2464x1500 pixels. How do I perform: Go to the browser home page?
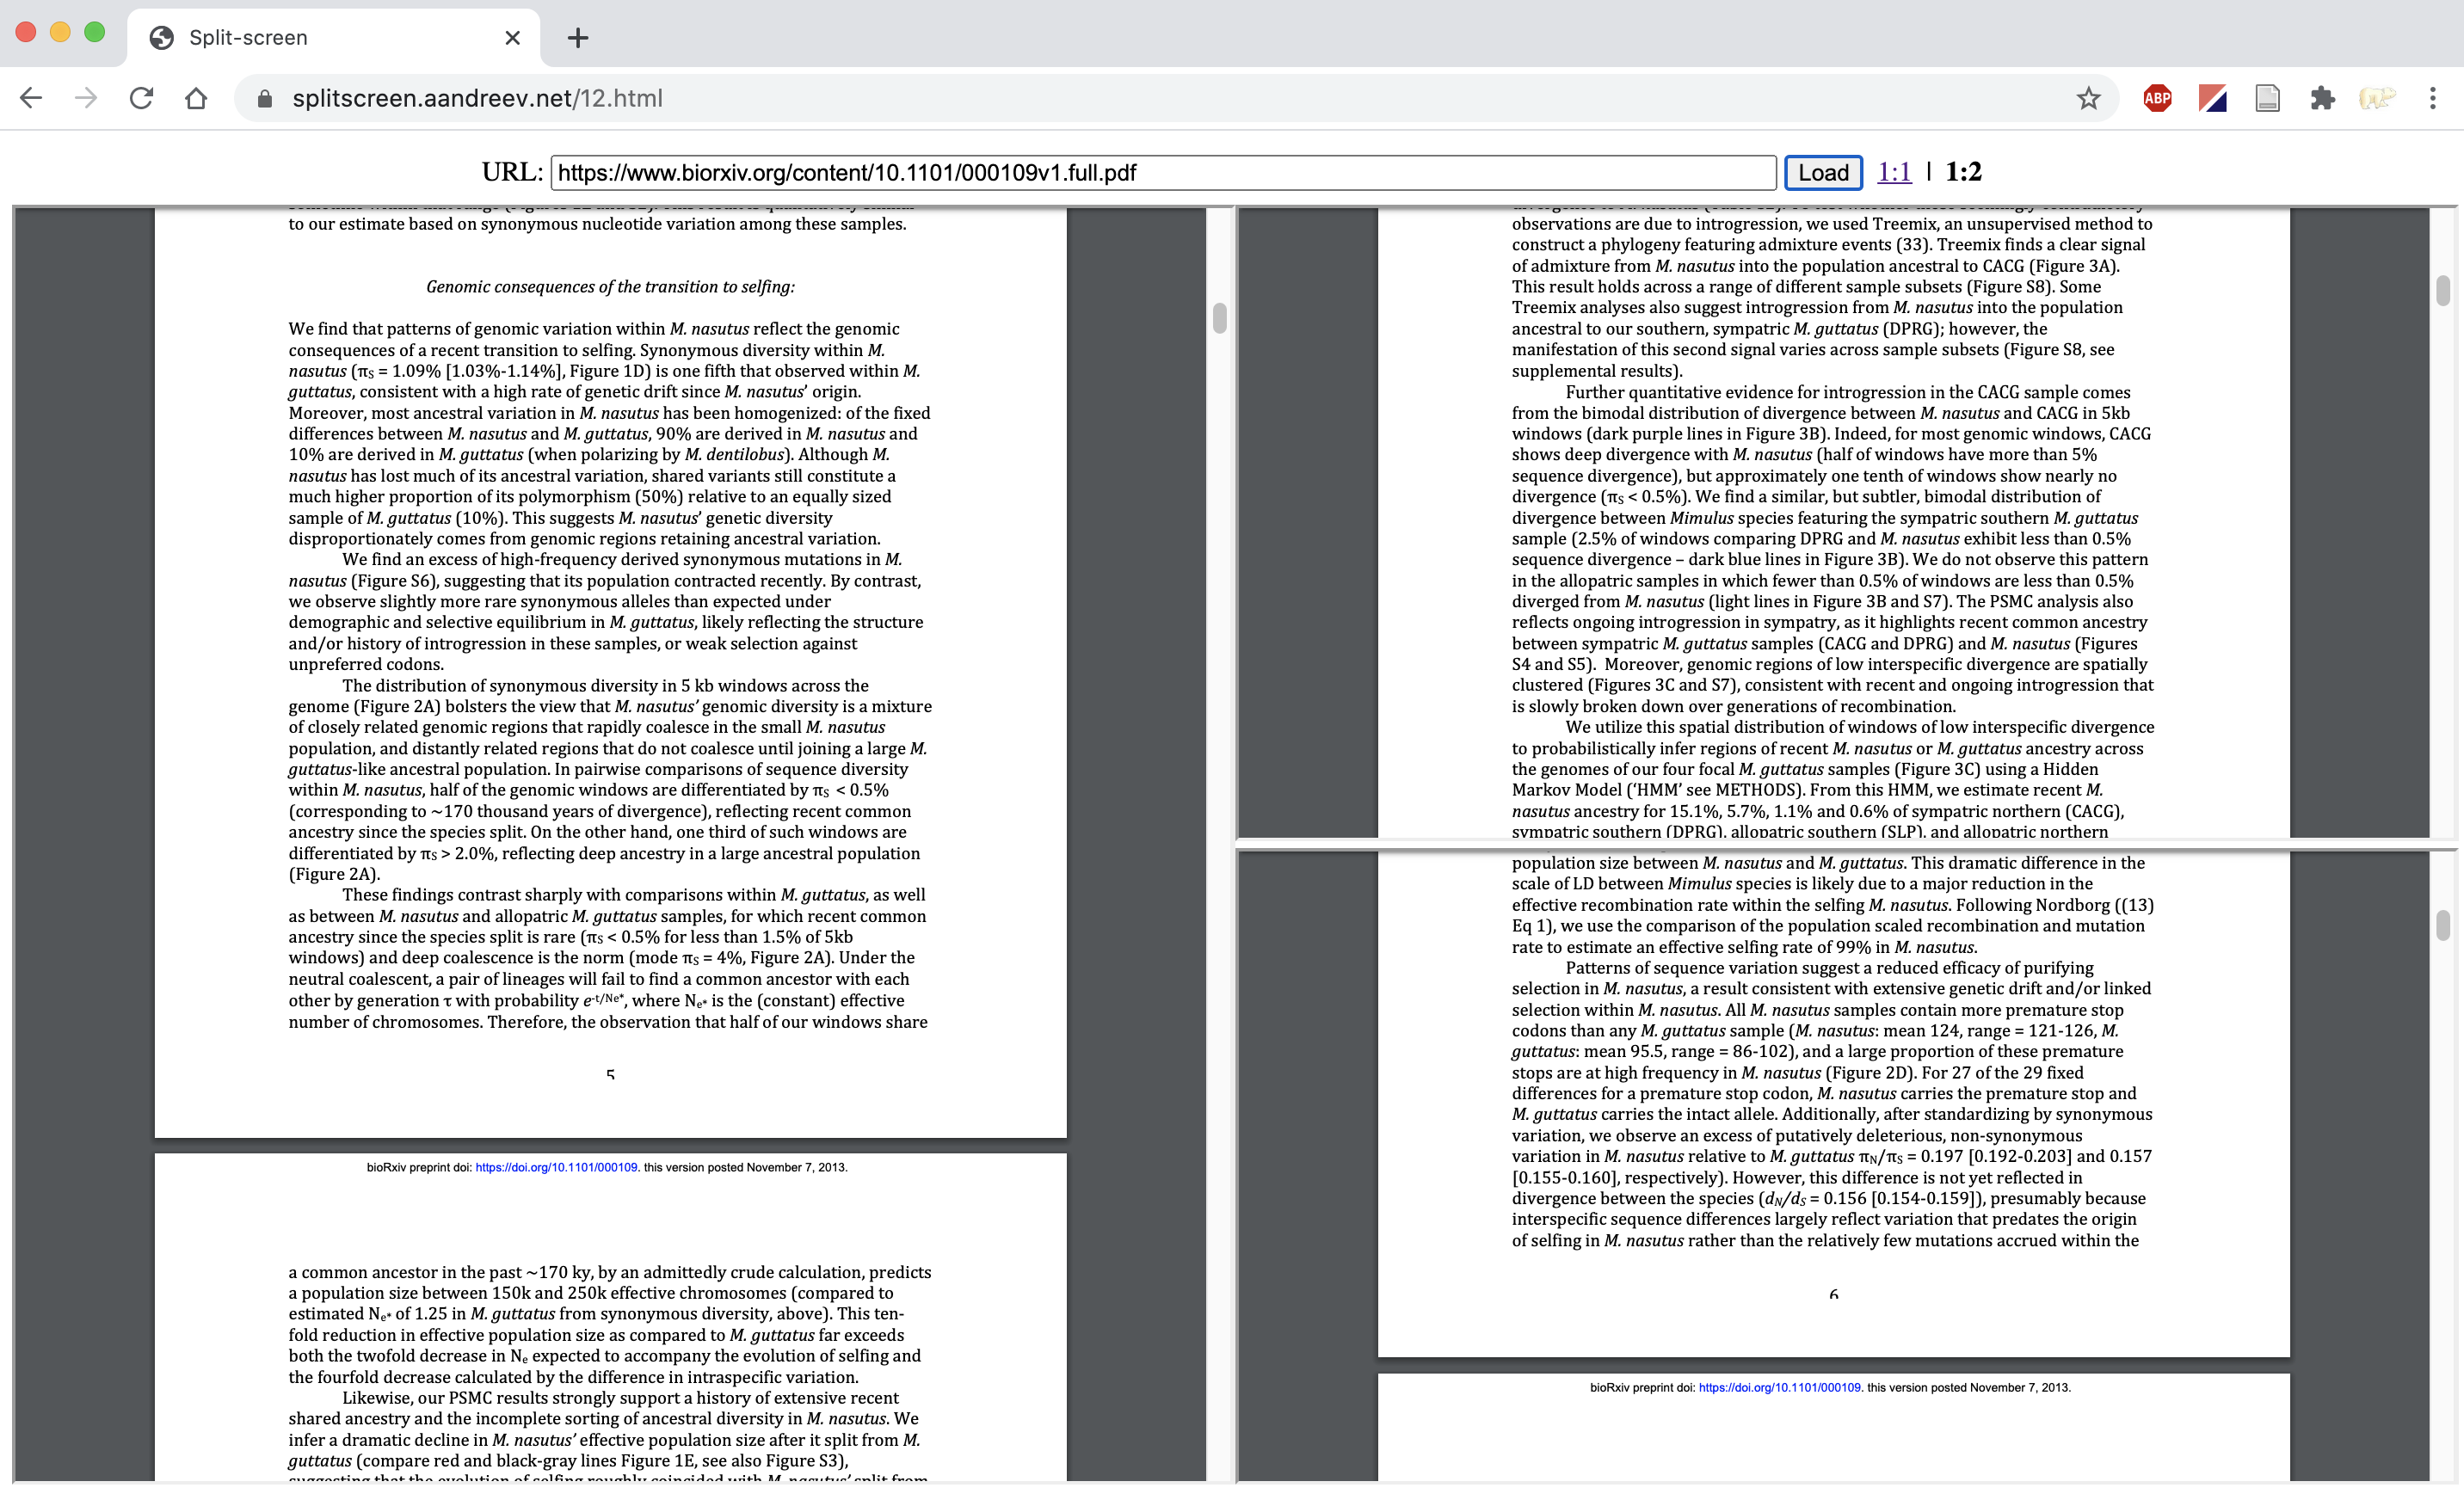coord(196,98)
